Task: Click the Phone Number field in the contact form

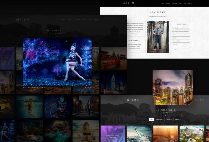Action: pos(181,41)
